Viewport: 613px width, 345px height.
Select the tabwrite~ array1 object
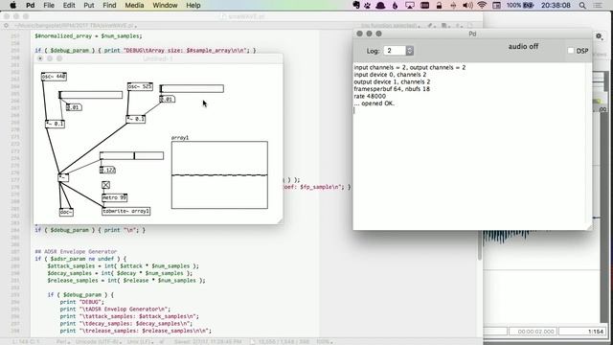point(125,211)
